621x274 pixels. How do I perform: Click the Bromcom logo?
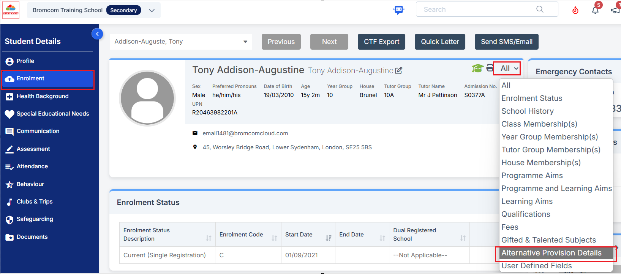11,10
